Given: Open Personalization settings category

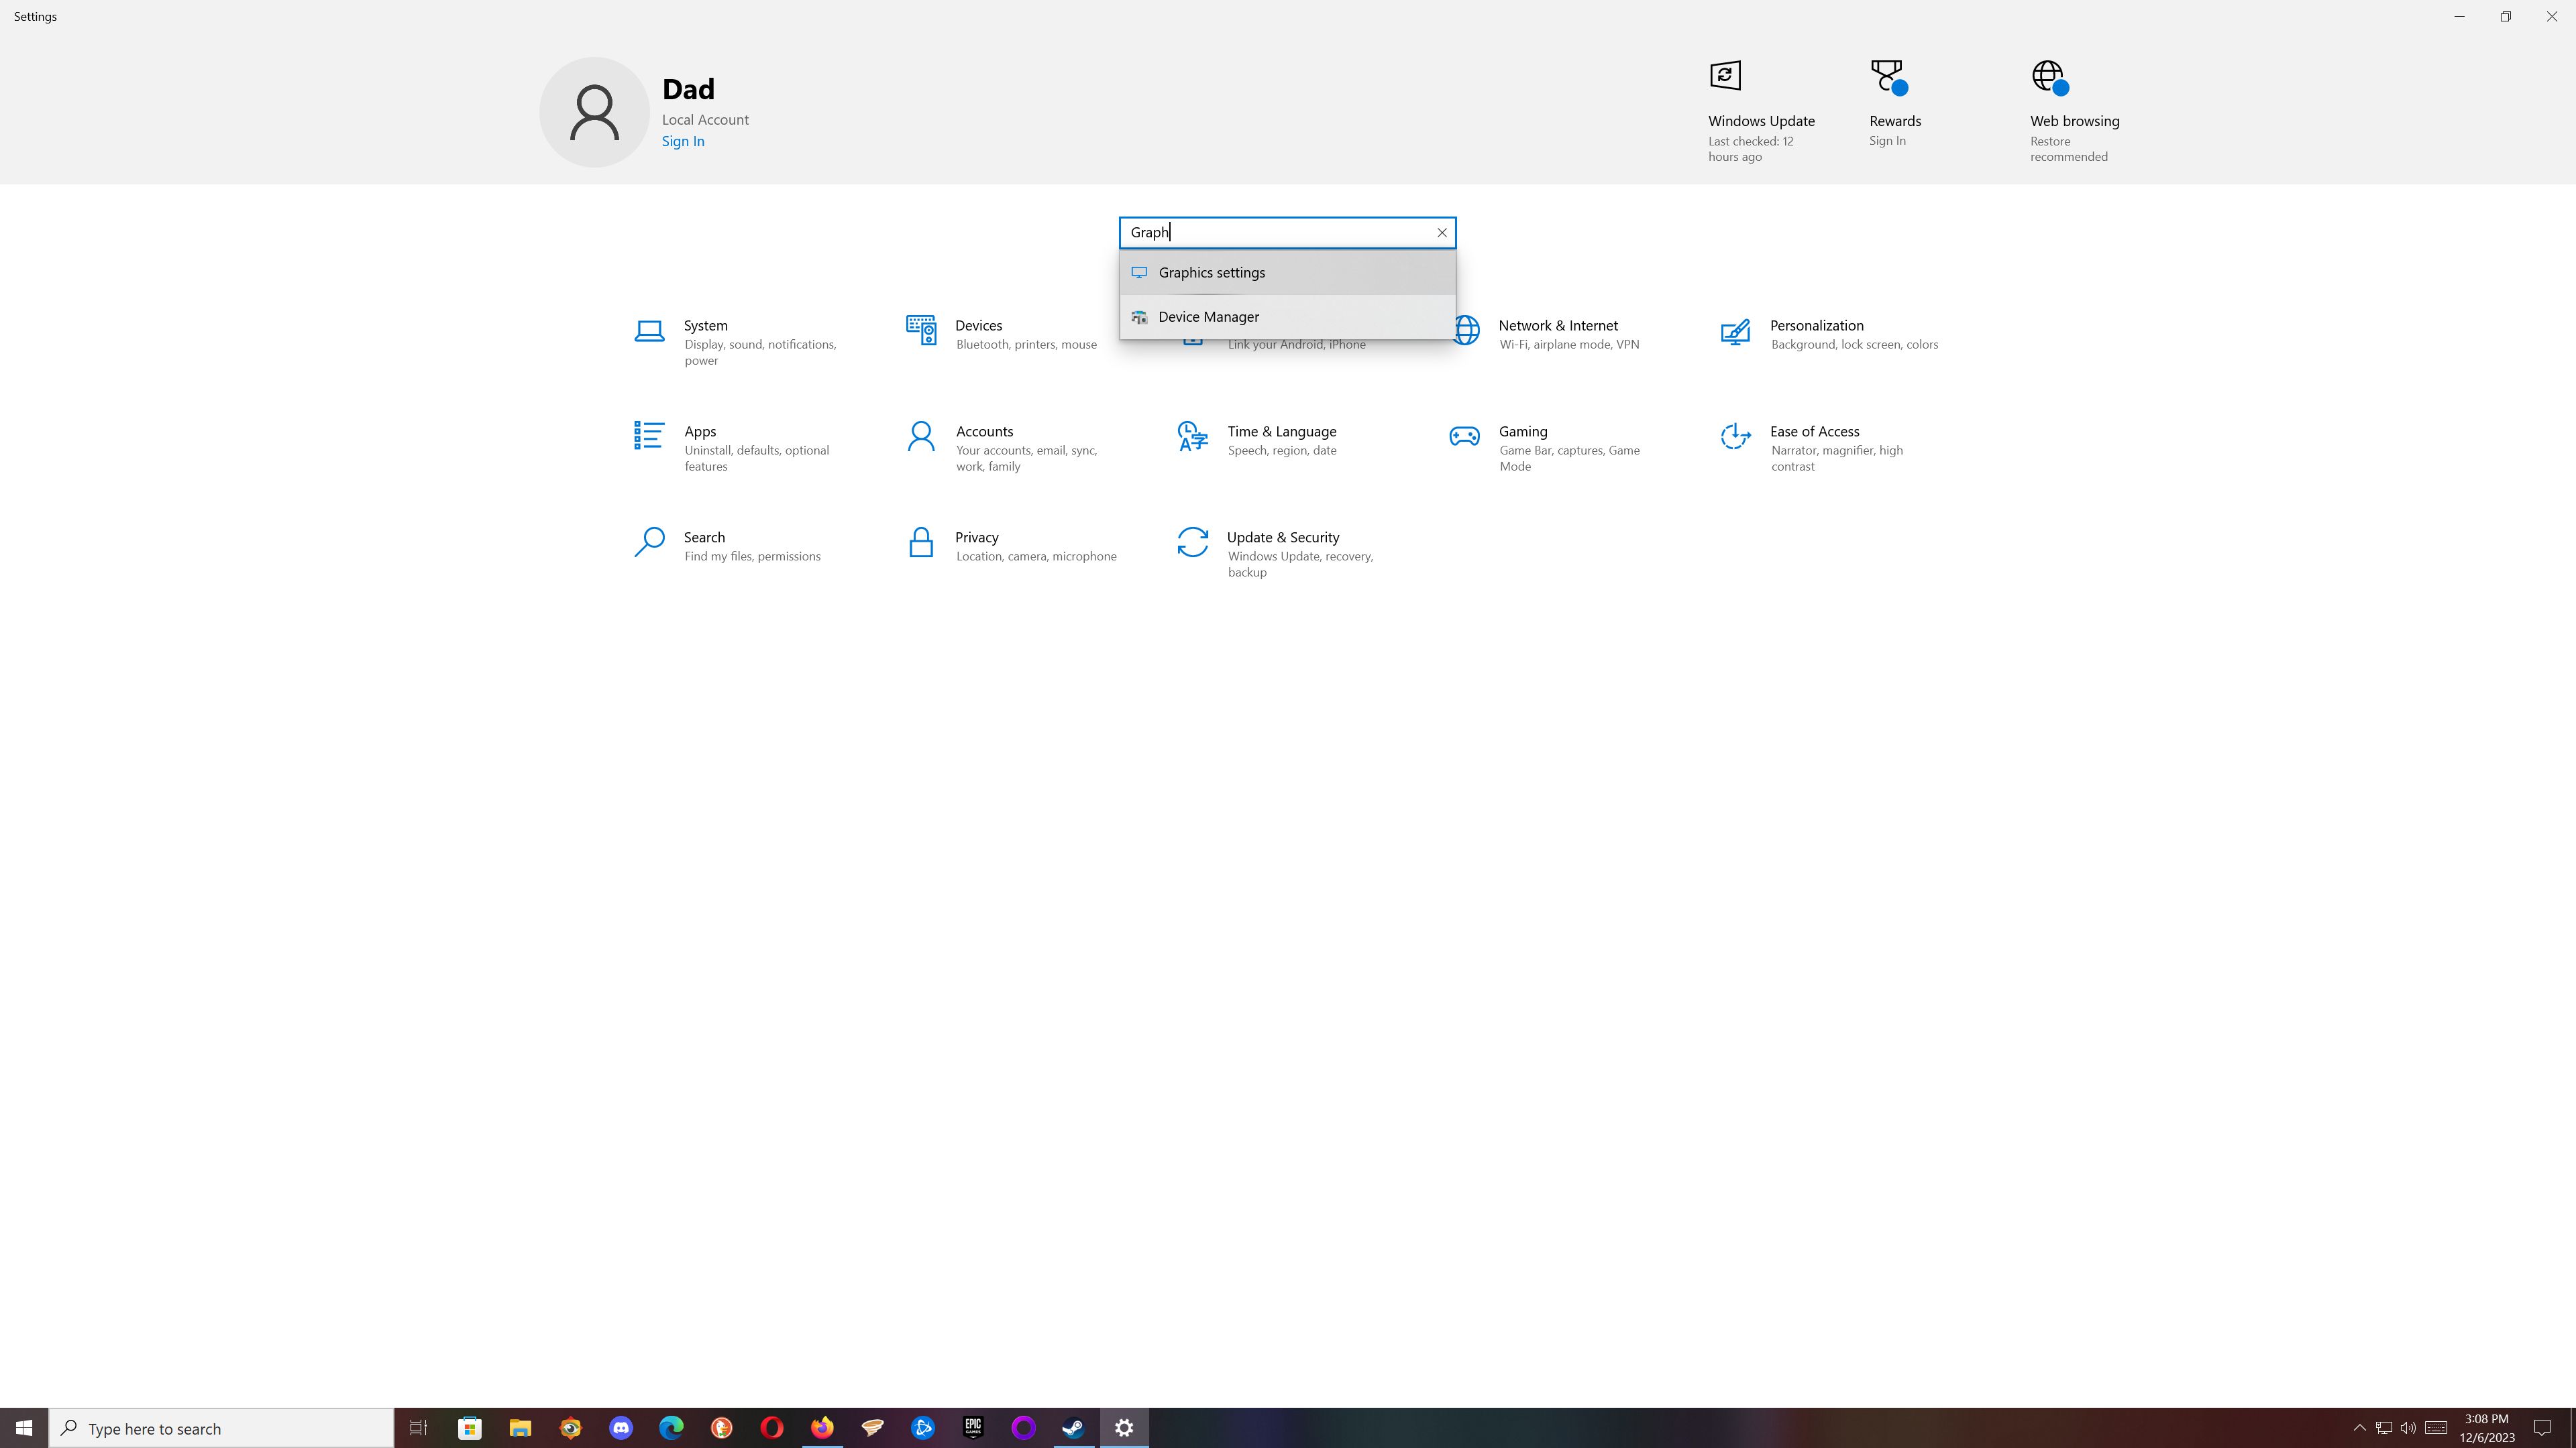Looking at the screenshot, I should tap(1816, 326).
